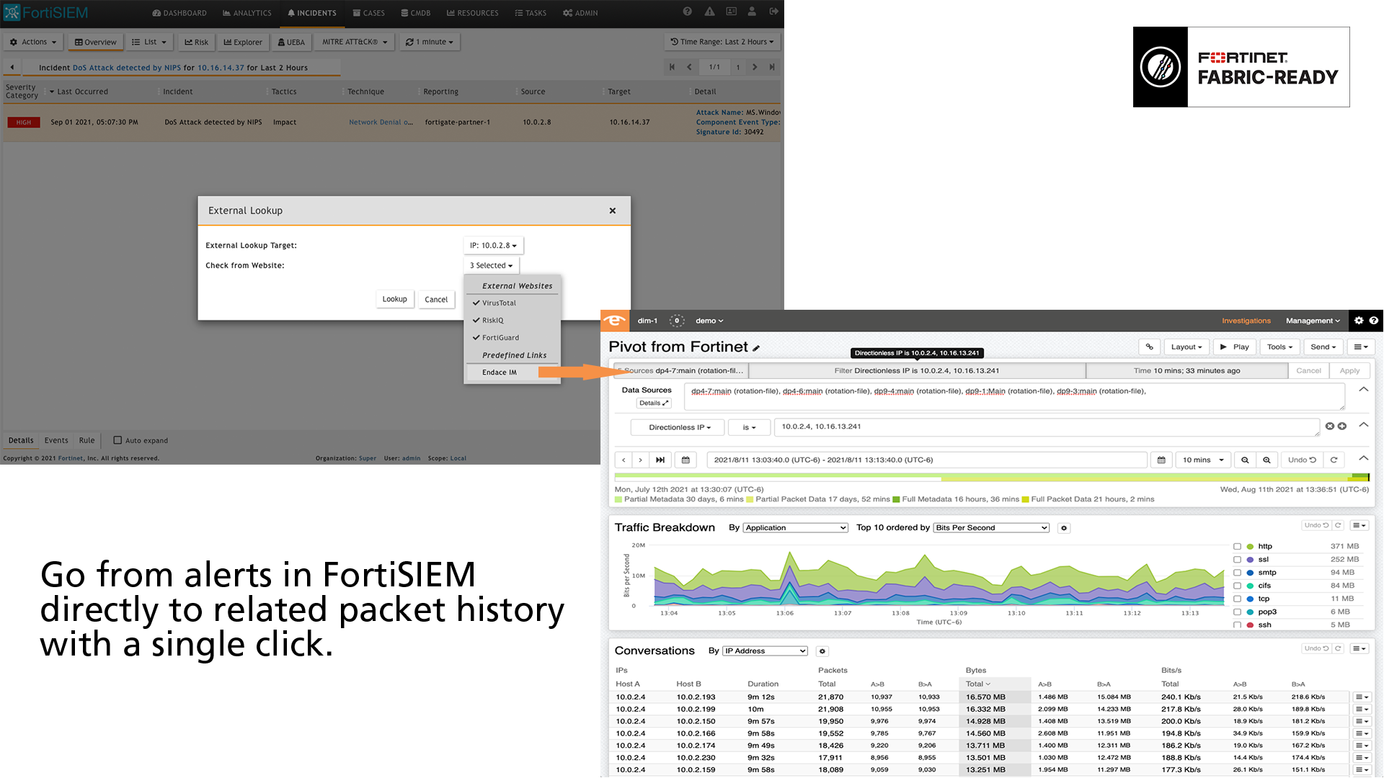
Task: Toggle the tcp application checkbox
Action: coord(1237,599)
